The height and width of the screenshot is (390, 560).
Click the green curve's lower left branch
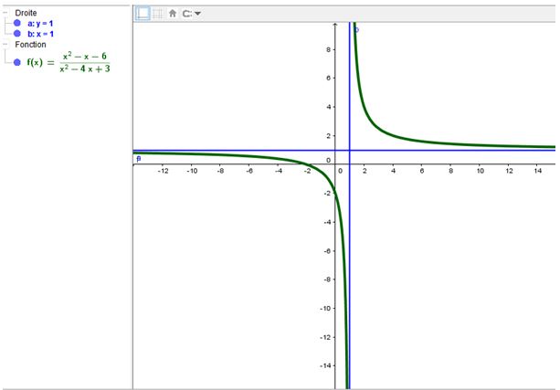coord(274,160)
